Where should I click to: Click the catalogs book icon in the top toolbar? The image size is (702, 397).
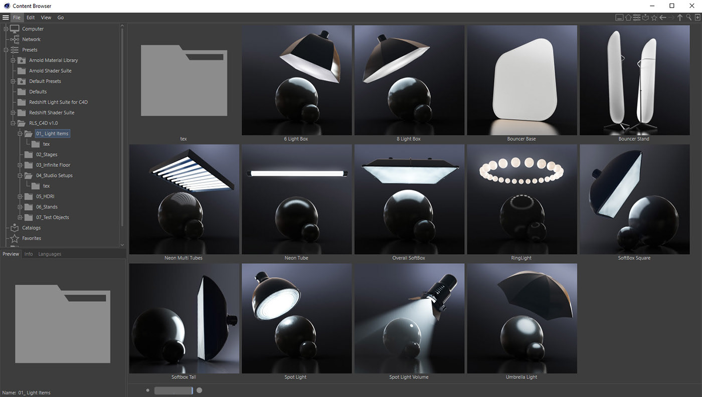click(645, 18)
